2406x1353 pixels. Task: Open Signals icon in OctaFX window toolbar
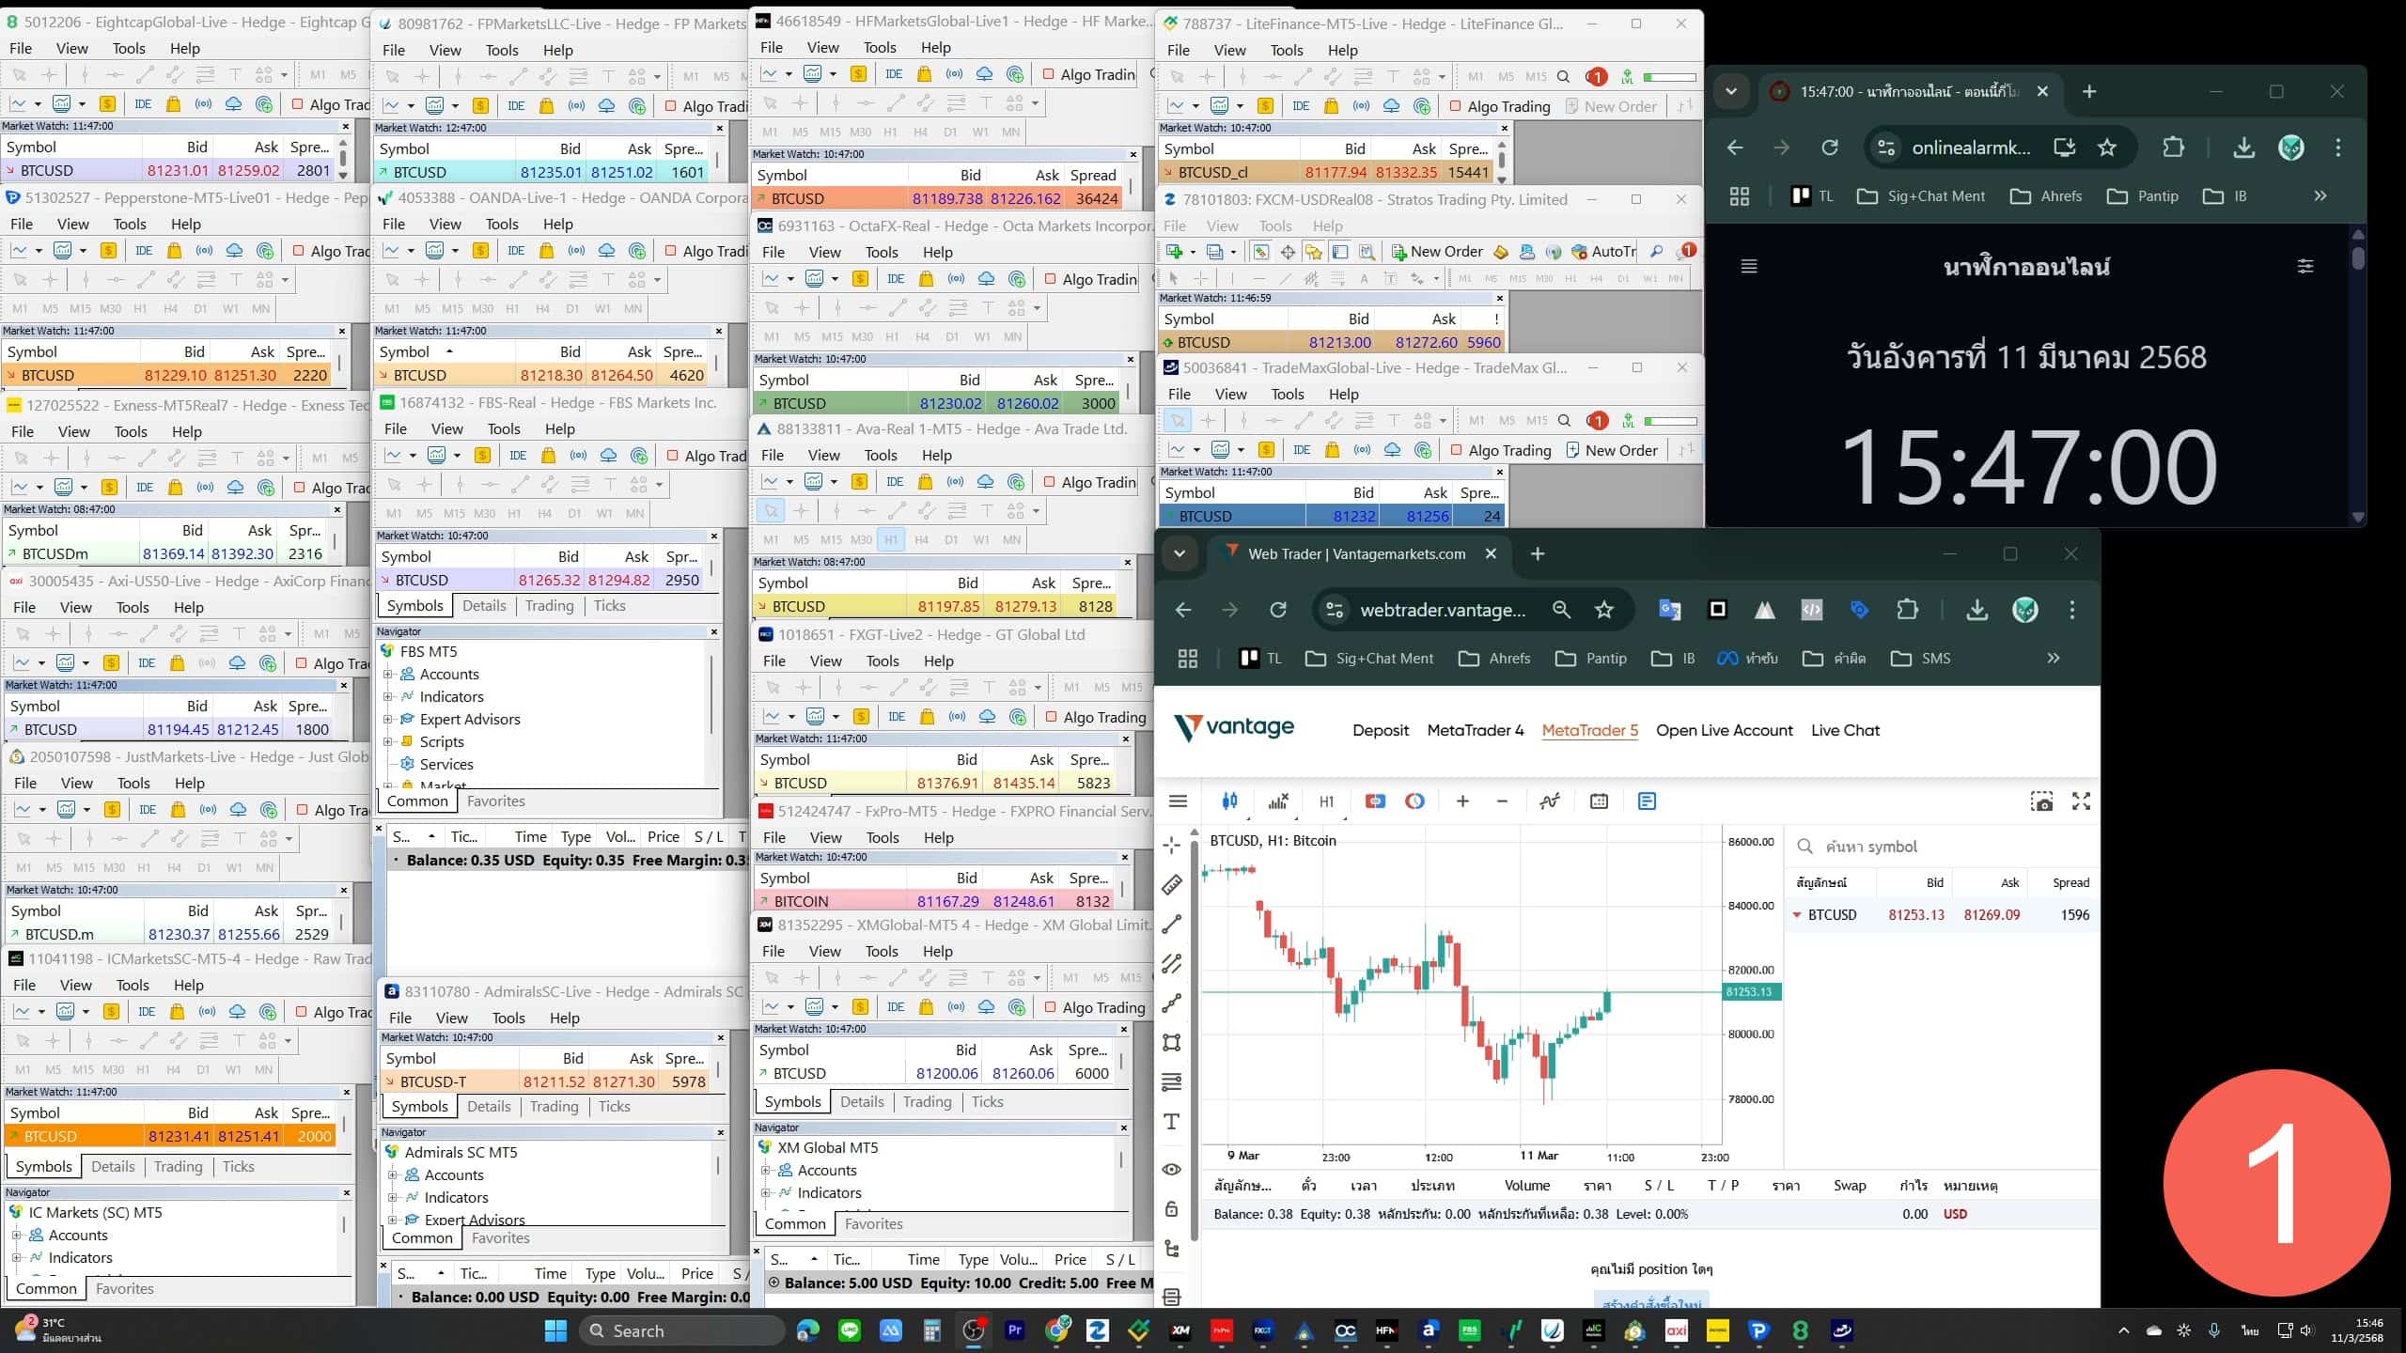(956, 279)
